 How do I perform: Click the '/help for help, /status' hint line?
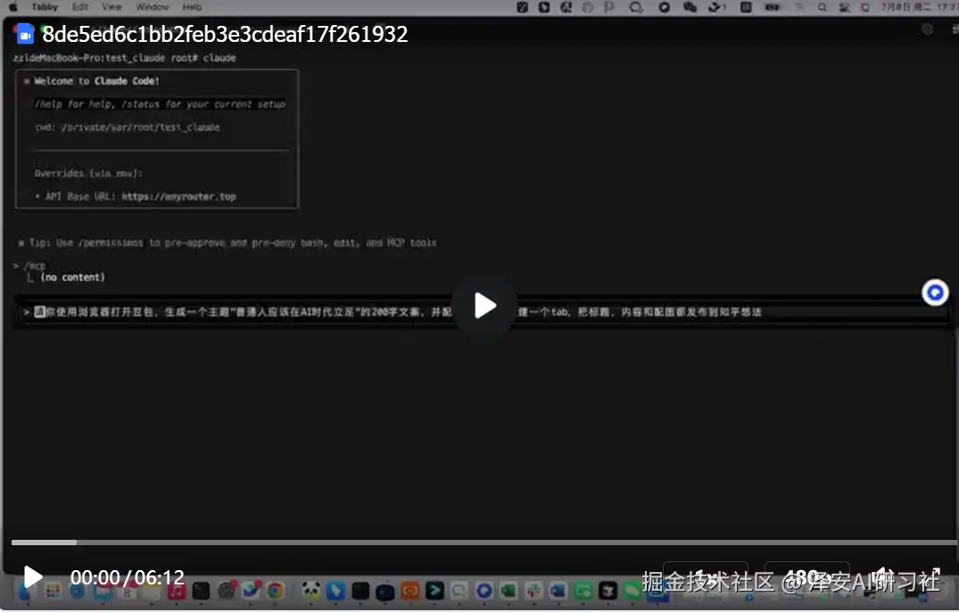point(160,104)
